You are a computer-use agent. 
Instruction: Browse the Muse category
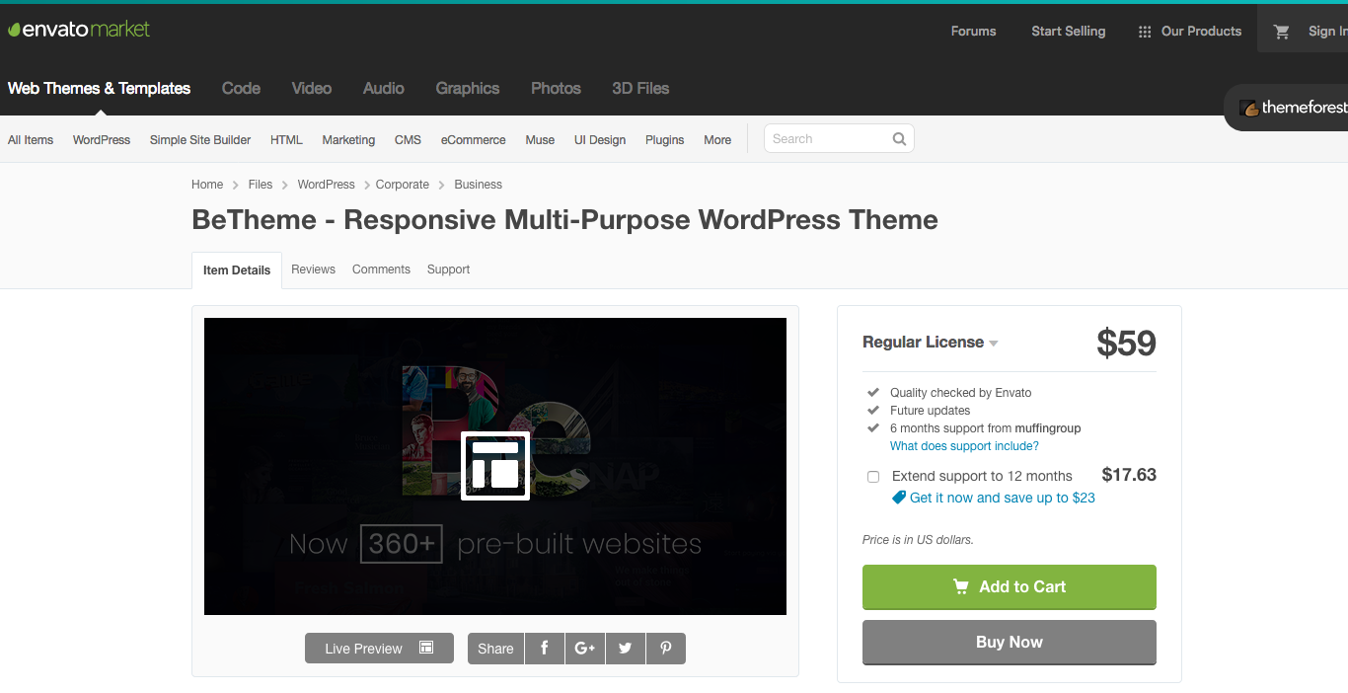pyautogui.click(x=540, y=140)
